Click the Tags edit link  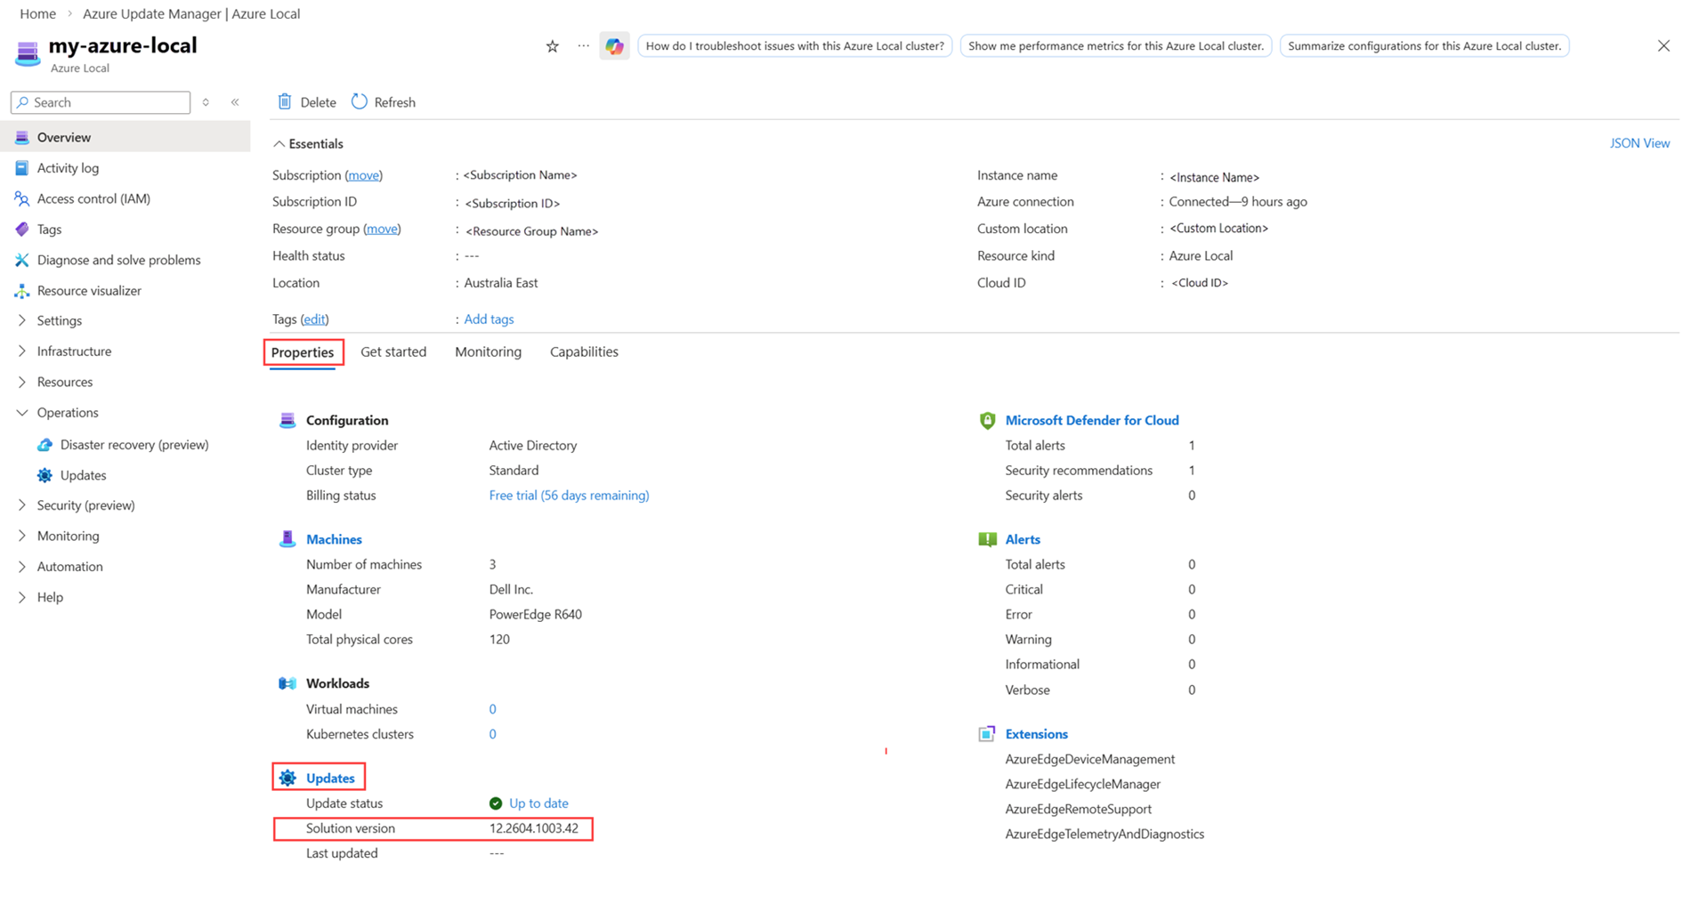314,319
